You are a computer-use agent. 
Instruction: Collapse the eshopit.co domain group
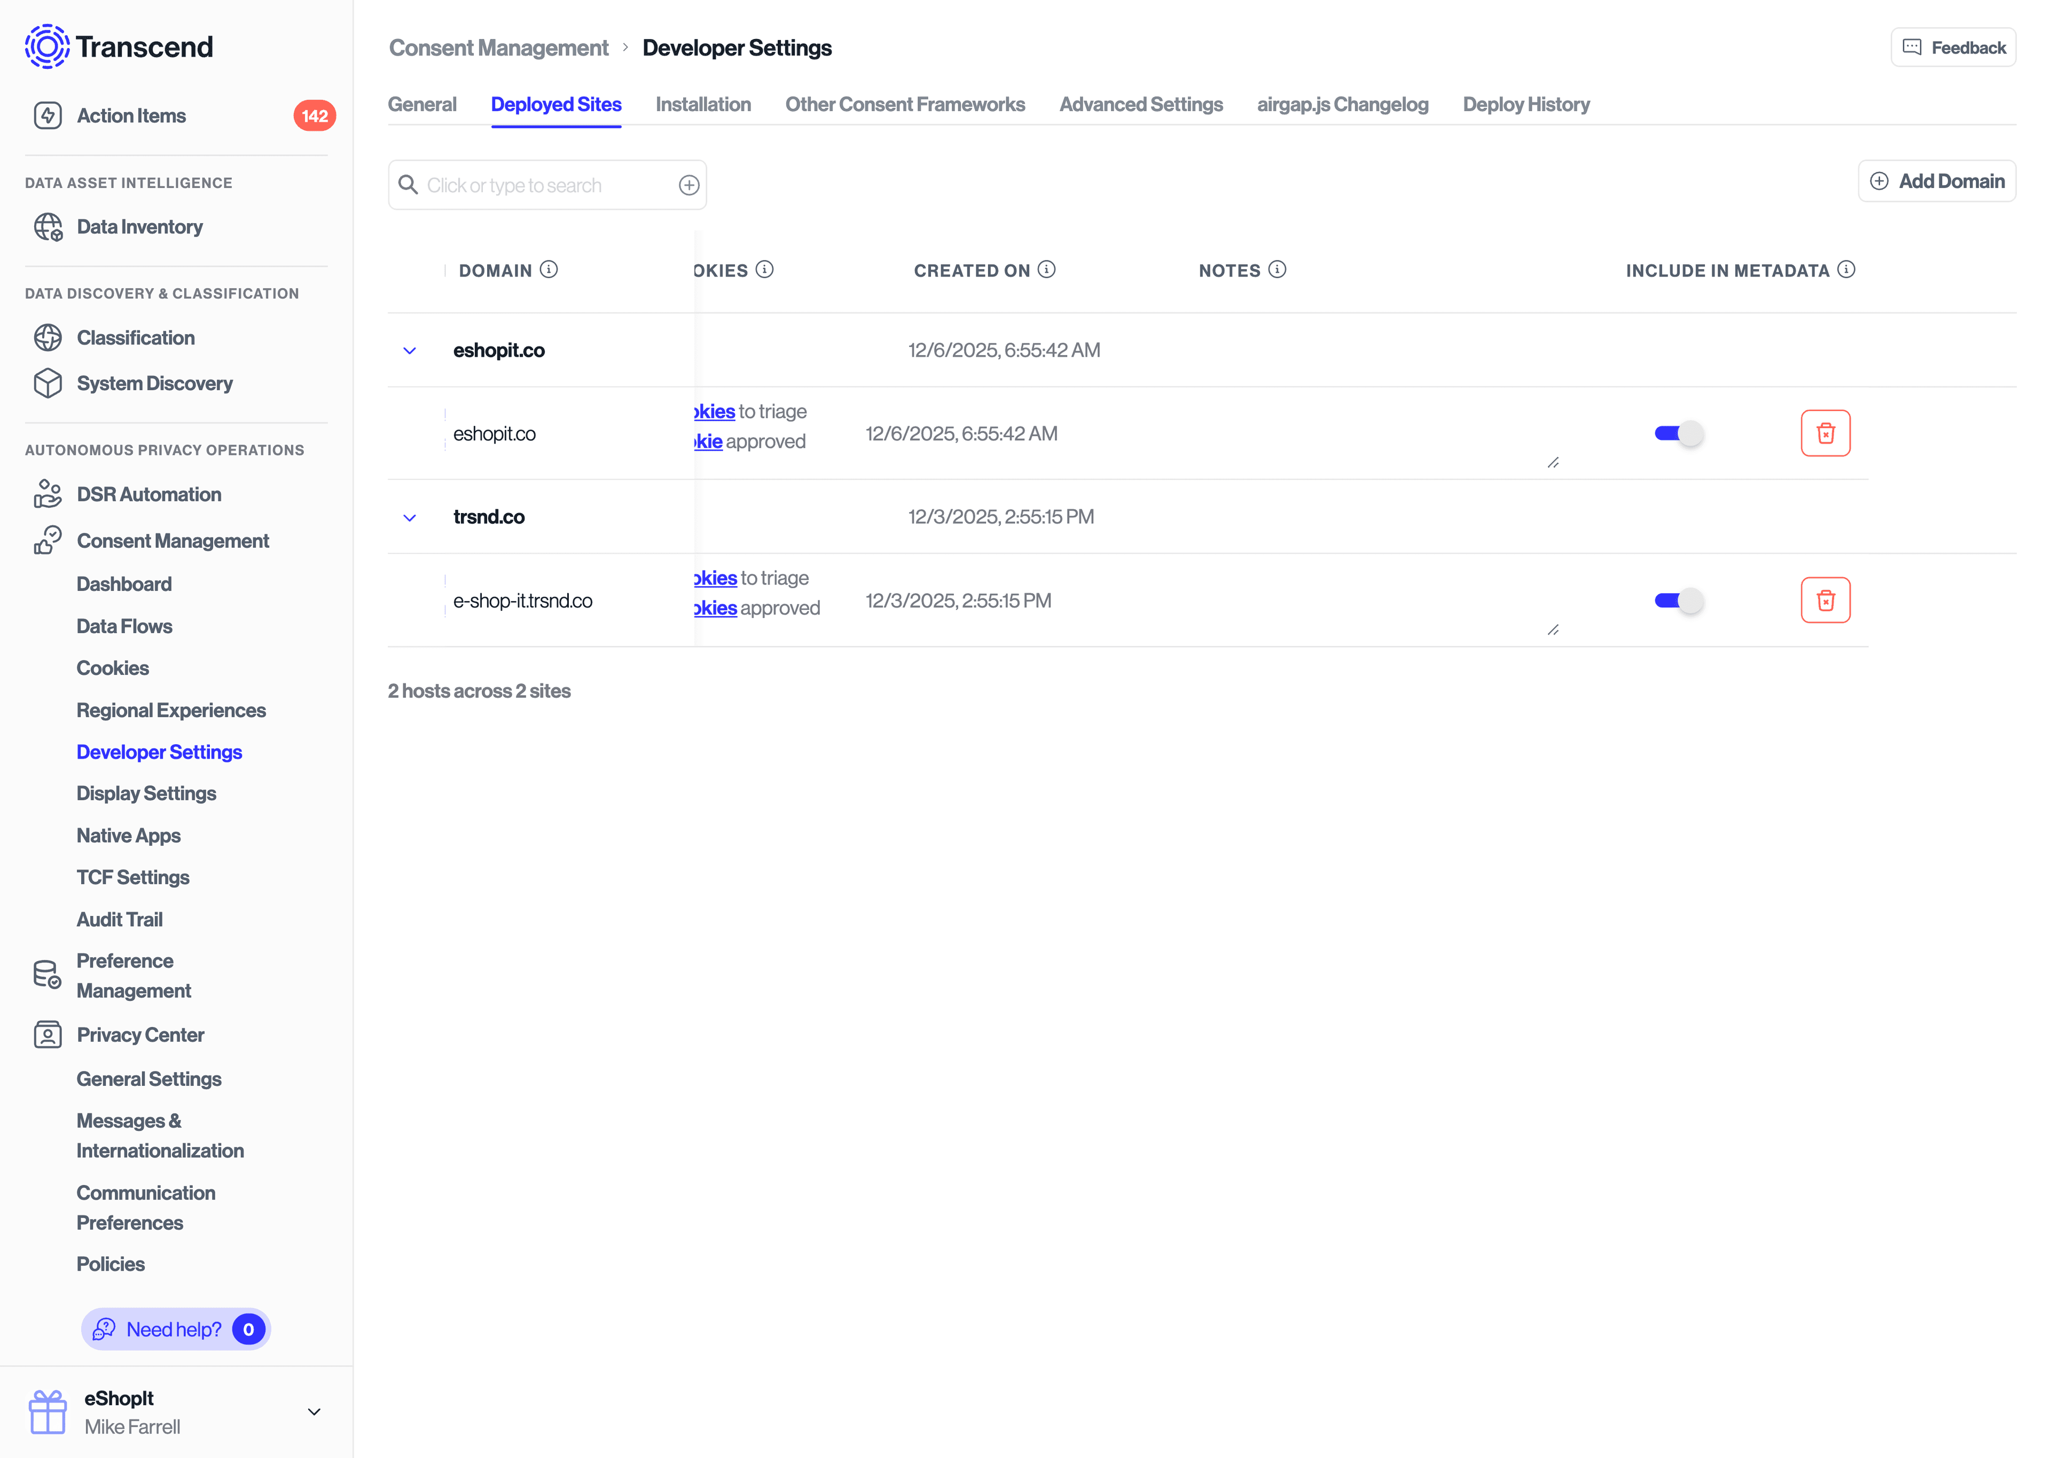click(x=410, y=350)
